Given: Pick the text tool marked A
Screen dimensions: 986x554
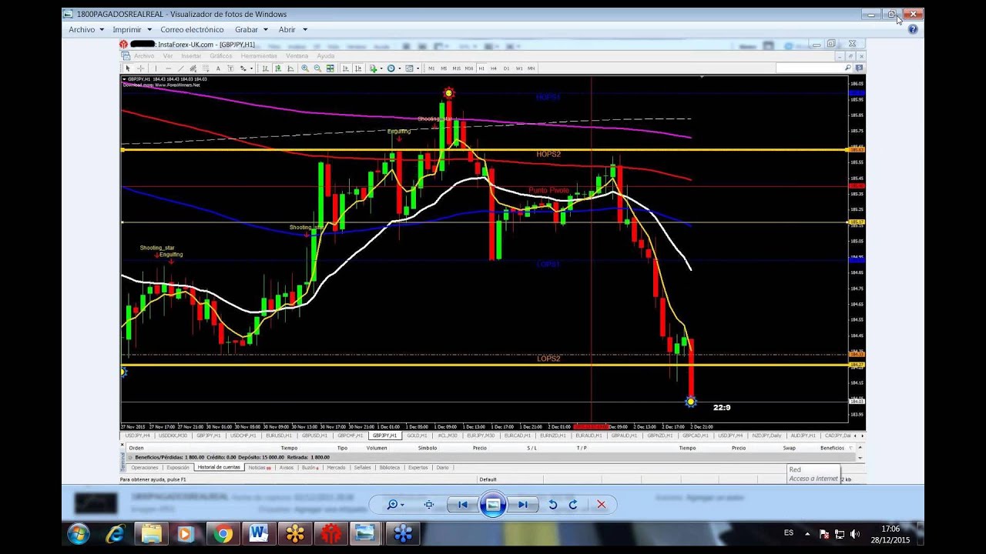Looking at the screenshot, I should pos(218,68).
